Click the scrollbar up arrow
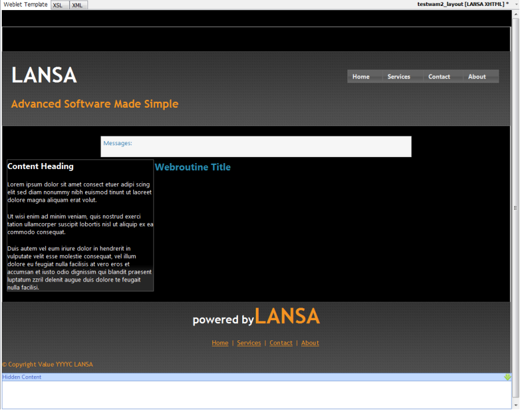Viewport: 520px width, 410px height. pos(516,14)
